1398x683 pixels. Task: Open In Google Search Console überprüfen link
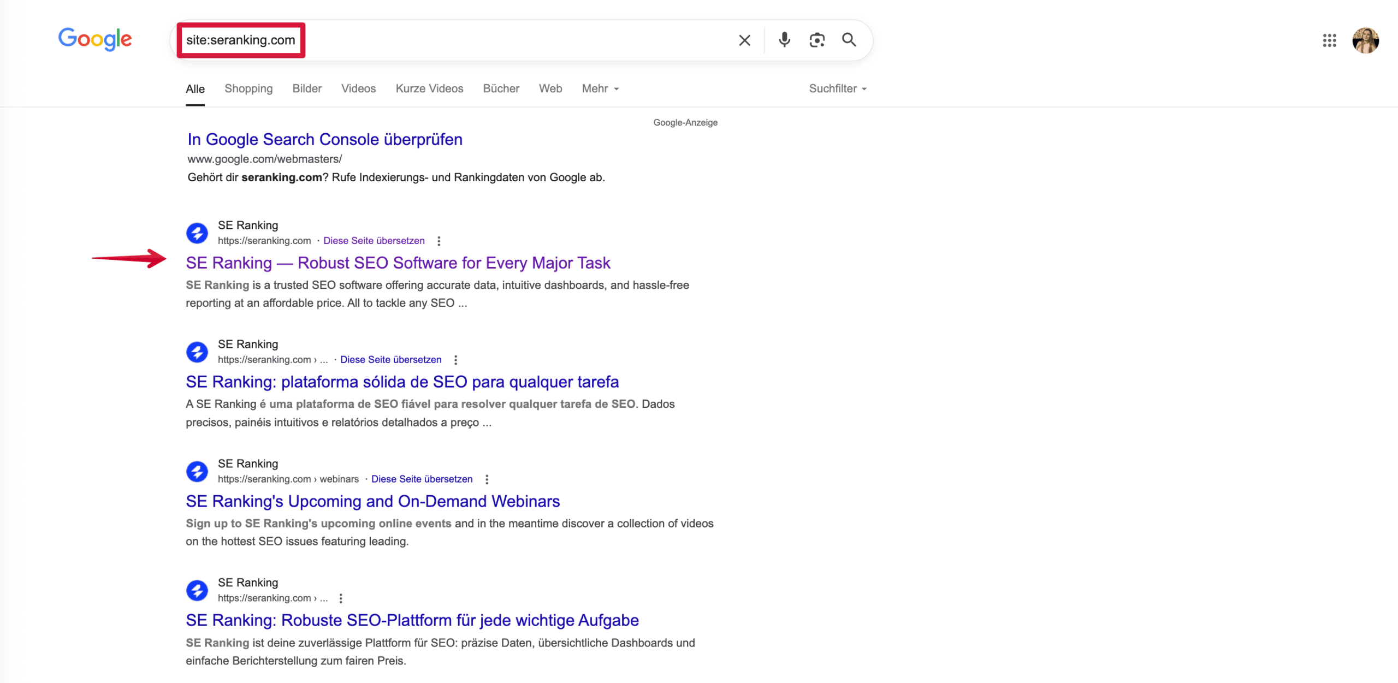pyautogui.click(x=325, y=139)
